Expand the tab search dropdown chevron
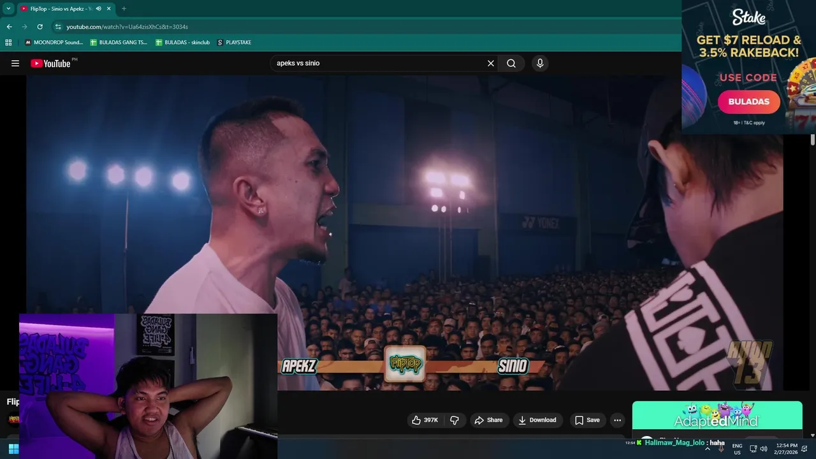 coord(8,9)
